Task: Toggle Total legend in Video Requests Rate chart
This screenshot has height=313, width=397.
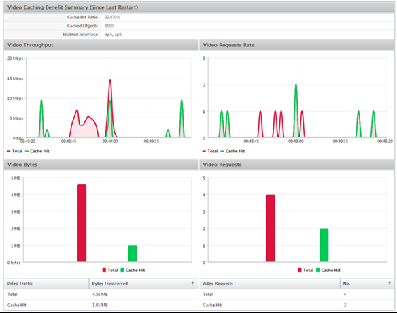Action: pos(210,151)
